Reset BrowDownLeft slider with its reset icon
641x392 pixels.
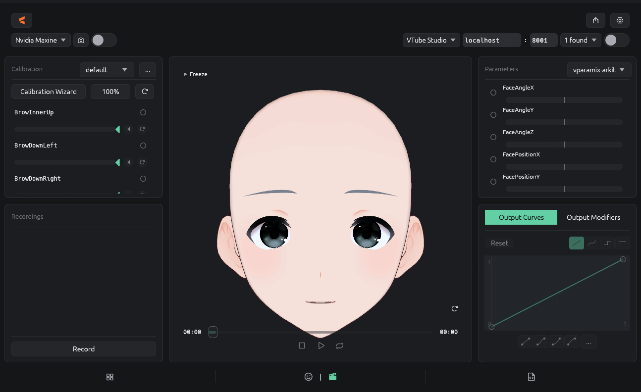point(142,162)
